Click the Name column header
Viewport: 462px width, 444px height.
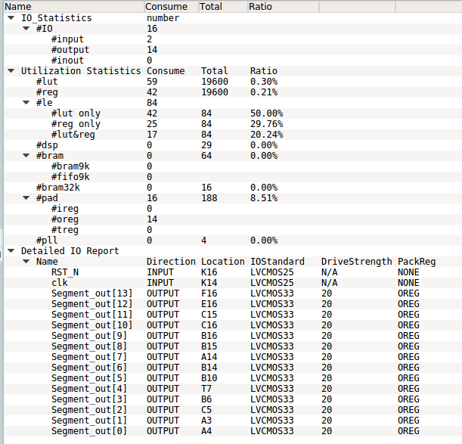pyautogui.click(x=74, y=7)
